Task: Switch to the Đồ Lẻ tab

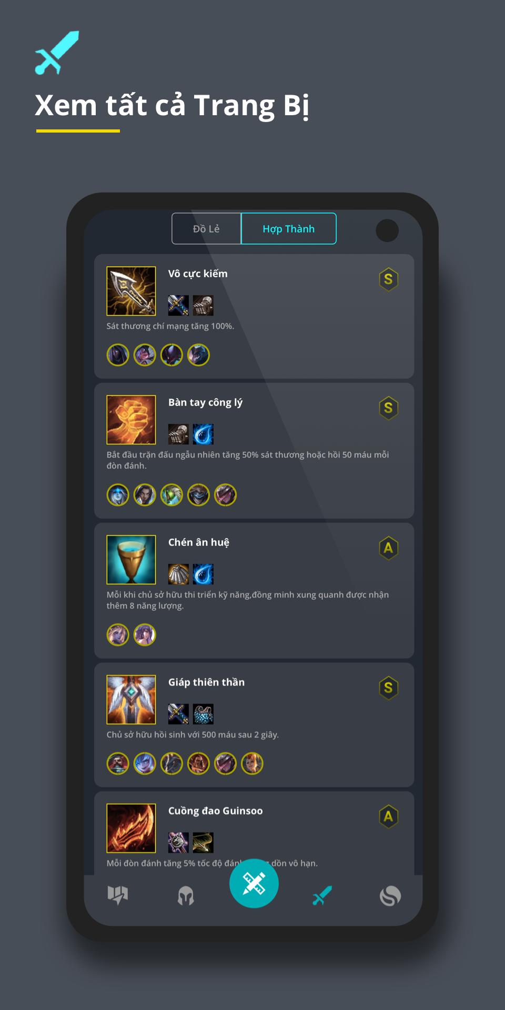Action: 206,229
